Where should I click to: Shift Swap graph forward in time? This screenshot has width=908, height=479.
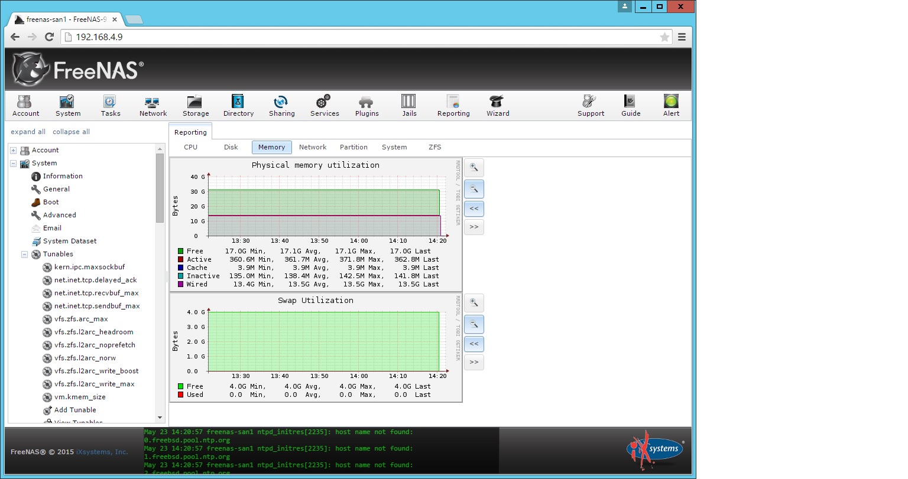(x=474, y=362)
